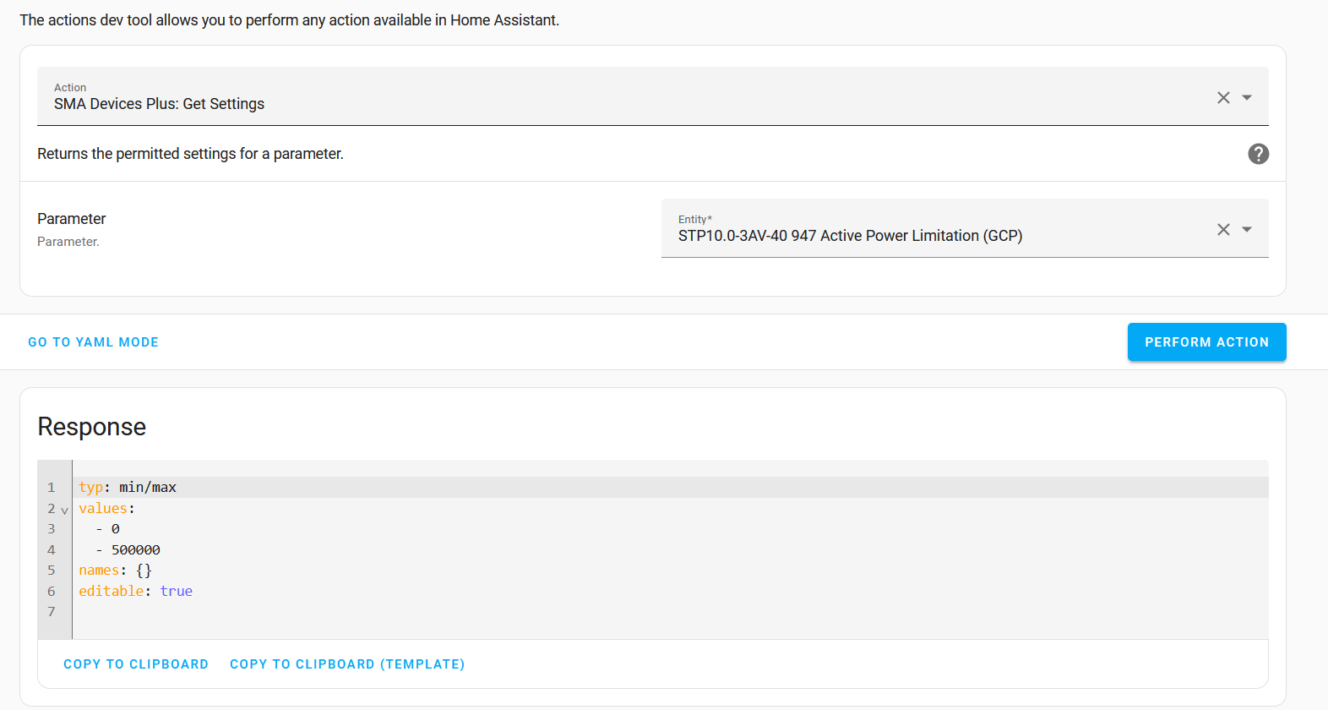Clear the selected Entity value
Viewport: 1328px width, 710px height.
tap(1222, 230)
